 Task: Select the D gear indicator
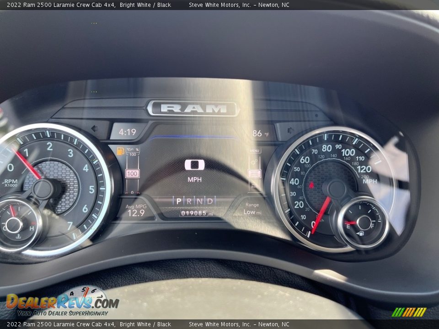tap(210, 201)
